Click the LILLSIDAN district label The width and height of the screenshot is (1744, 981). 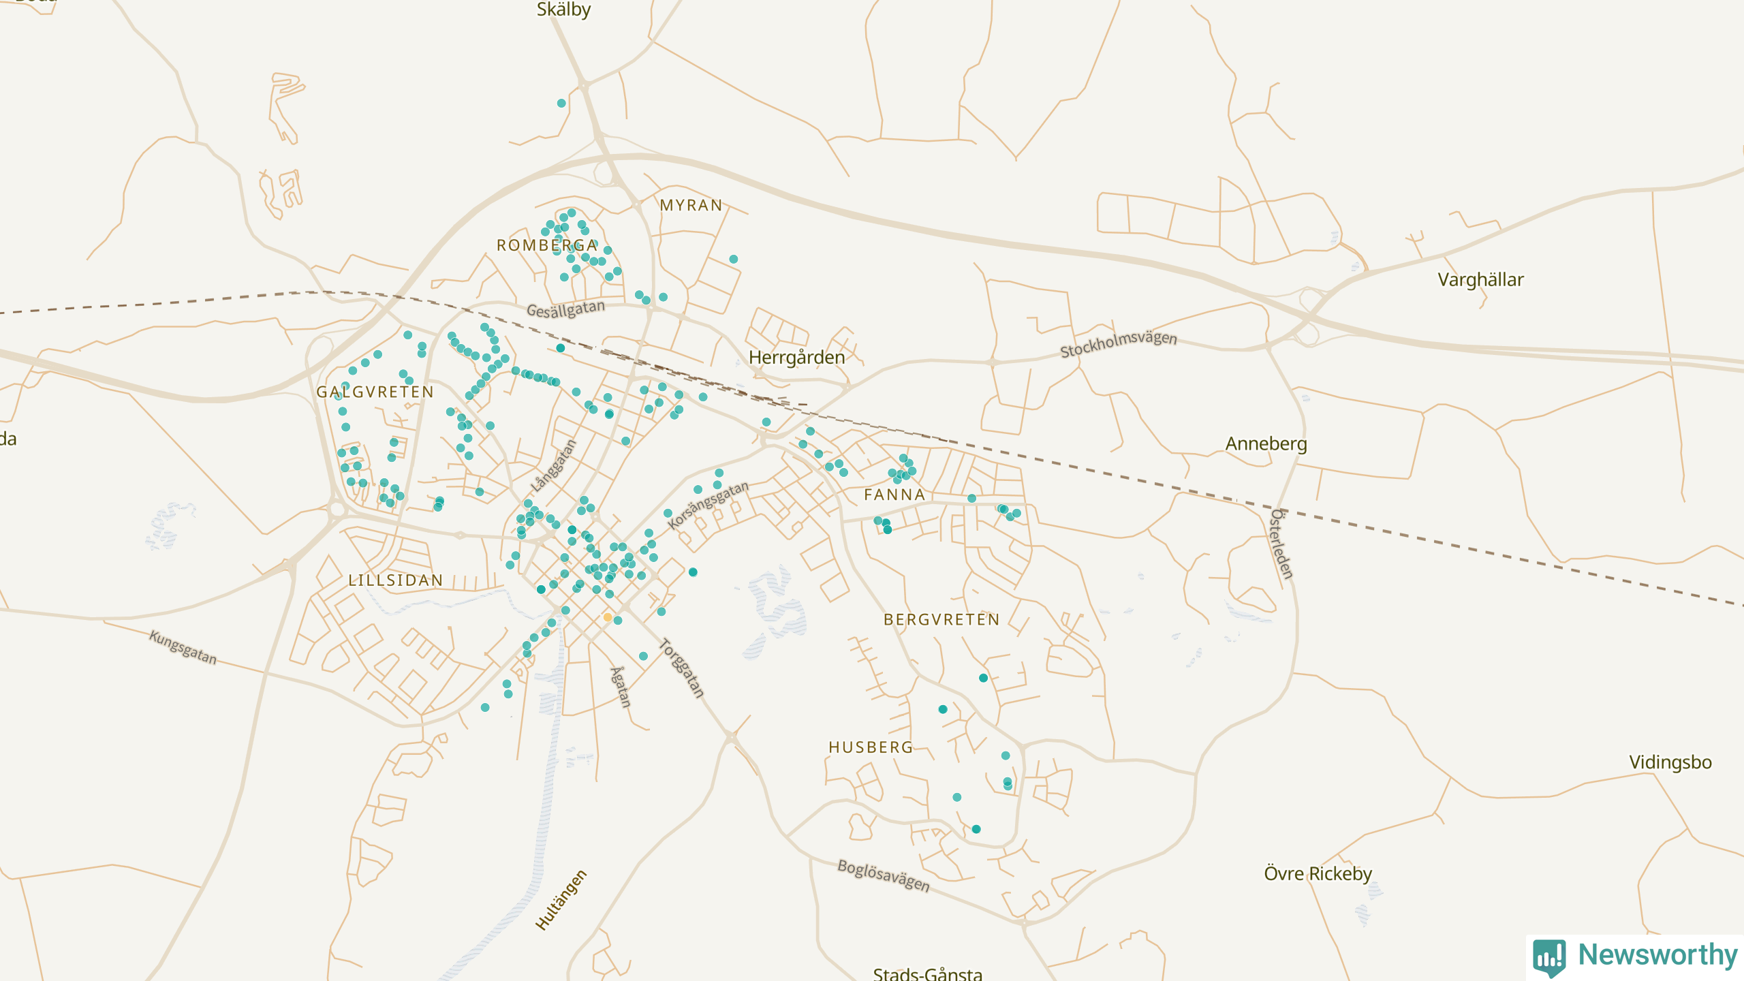tap(396, 580)
